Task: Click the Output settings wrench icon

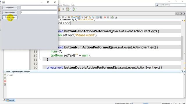Action: pos(5,84)
